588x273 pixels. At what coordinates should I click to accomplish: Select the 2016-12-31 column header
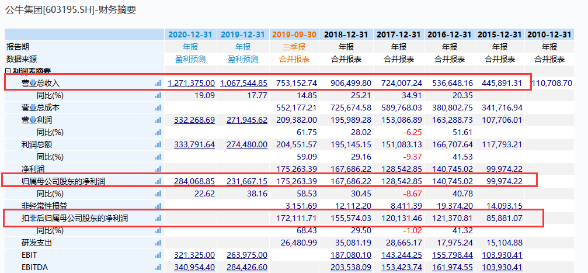coord(449,34)
